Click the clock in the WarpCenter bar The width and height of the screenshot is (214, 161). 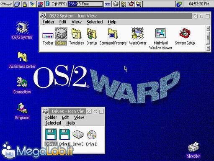199,4
